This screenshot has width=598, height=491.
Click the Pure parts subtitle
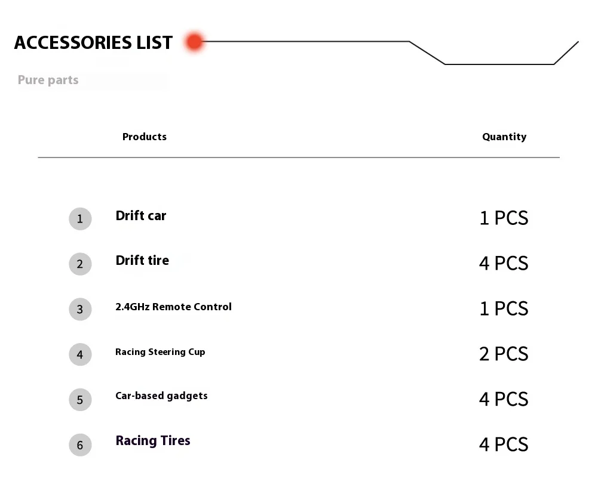(48, 80)
